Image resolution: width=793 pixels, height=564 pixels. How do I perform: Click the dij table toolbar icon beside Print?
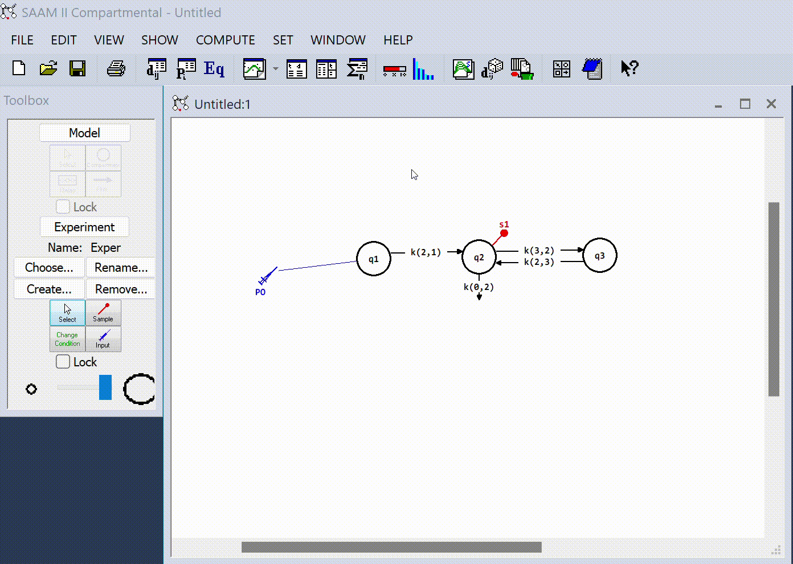(x=156, y=69)
